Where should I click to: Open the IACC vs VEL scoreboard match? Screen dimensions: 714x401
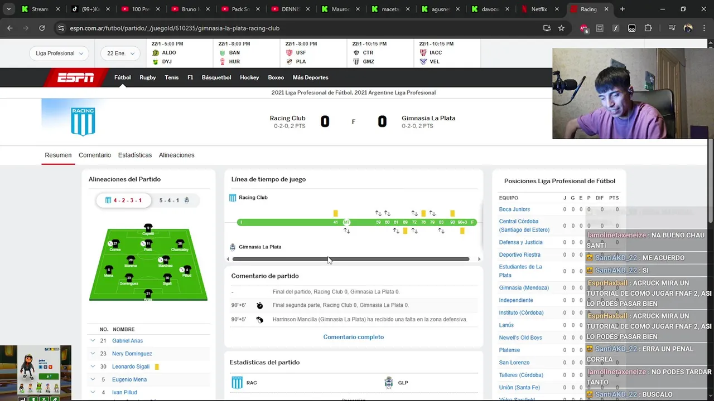coord(446,53)
